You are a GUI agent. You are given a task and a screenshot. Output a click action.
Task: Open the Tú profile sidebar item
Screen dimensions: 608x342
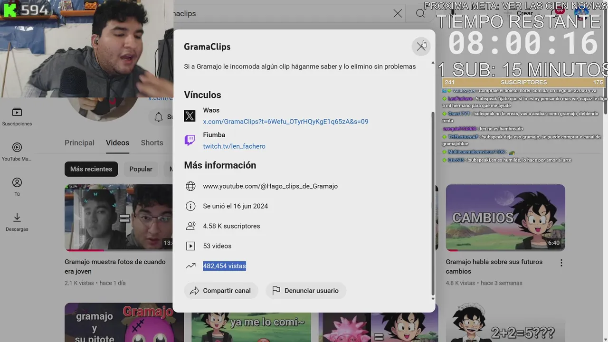pyautogui.click(x=17, y=187)
